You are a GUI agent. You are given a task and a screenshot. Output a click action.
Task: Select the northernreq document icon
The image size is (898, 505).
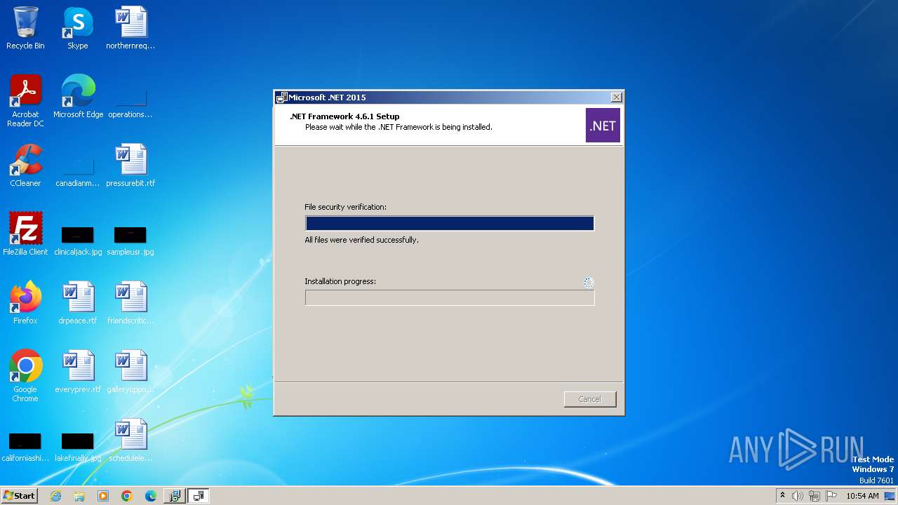click(130, 28)
